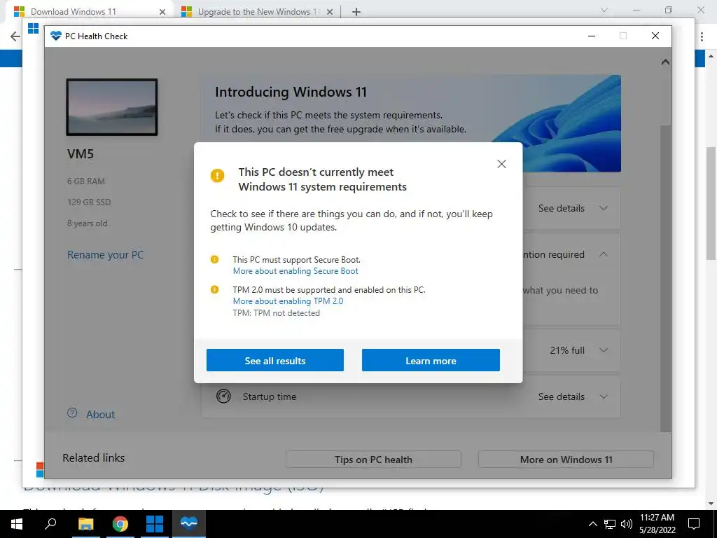Screen dimensions: 717x538
Task: Click the PC Health Check vertical scrollbar
Action: (x=665, y=278)
